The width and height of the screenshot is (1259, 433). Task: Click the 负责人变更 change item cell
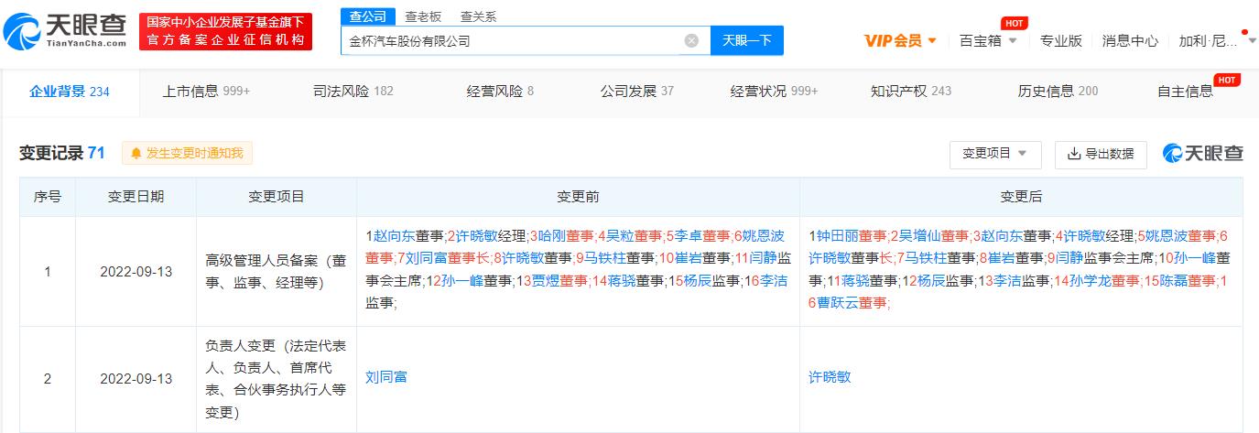(x=277, y=379)
